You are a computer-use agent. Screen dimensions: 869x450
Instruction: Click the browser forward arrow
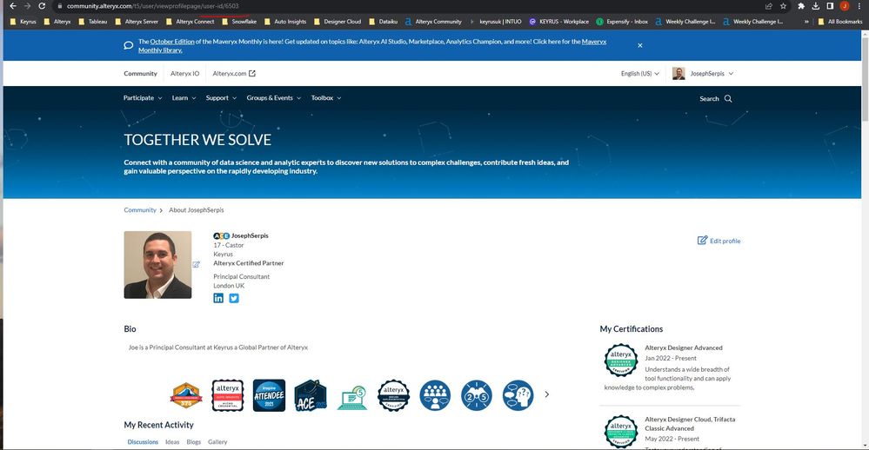[x=27, y=5]
